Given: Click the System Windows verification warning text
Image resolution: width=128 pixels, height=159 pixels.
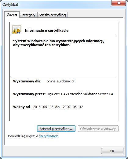Looking at the screenshot, I should (59, 43).
